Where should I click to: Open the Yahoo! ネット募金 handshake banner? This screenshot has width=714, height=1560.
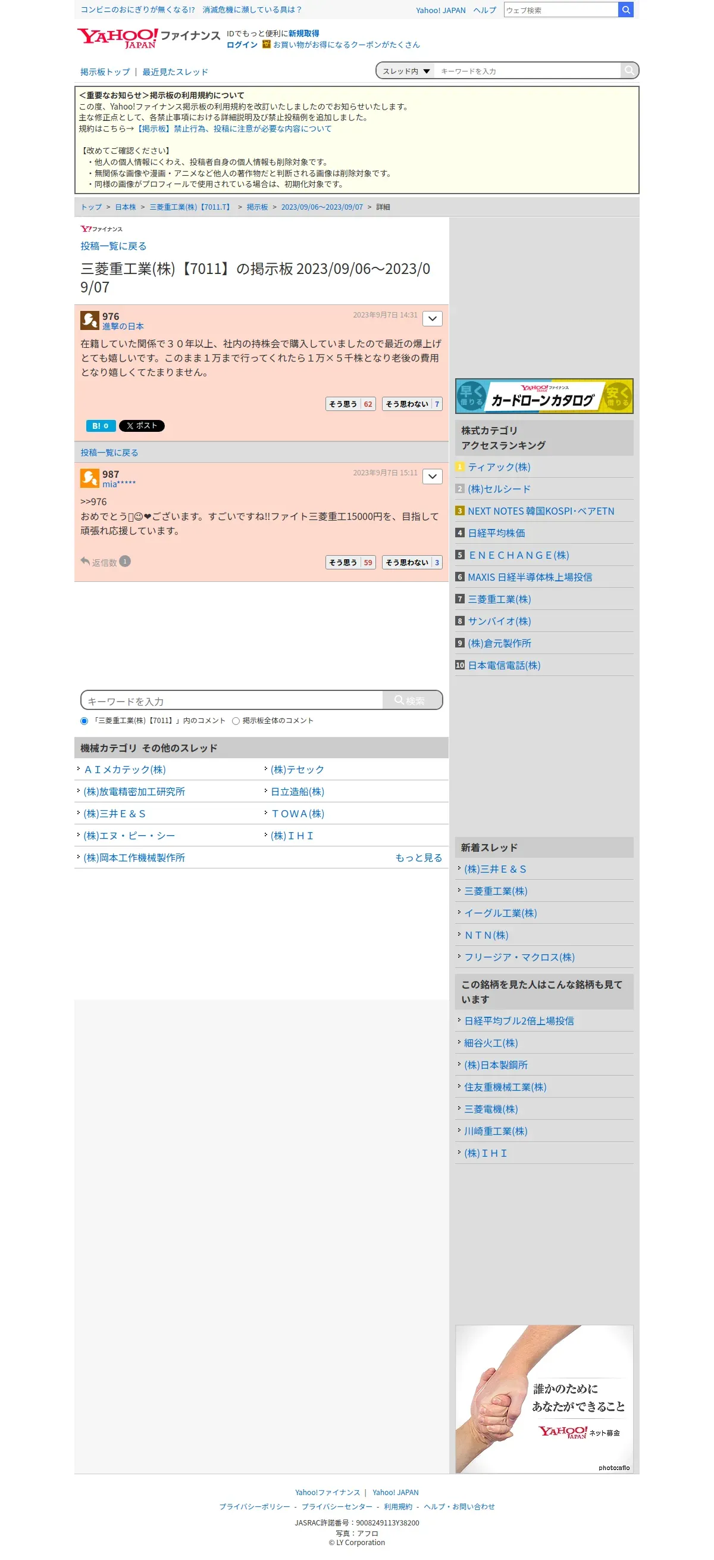(x=544, y=1399)
